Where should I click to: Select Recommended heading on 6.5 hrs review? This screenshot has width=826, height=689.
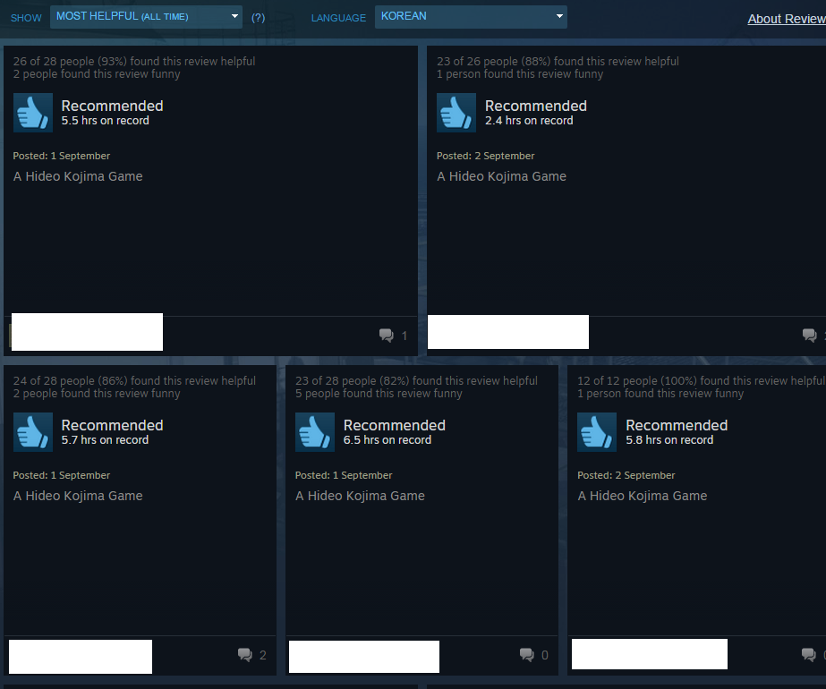[x=394, y=425]
